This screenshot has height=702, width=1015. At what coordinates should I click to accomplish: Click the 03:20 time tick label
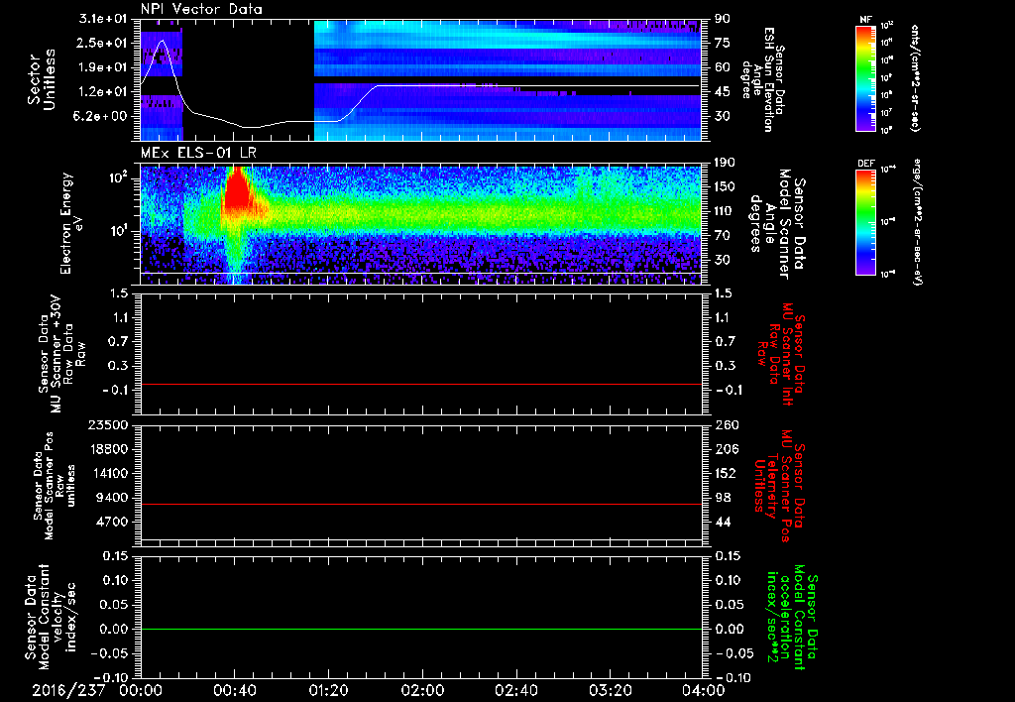click(x=610, y=690)
